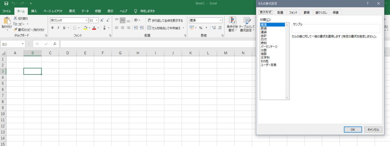Open the number format dropdown 標準
This screenshot has width=390, height=146.
point(221,21)
